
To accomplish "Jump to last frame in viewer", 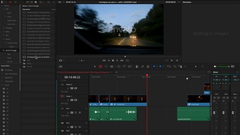I will (x=122, y=60).
